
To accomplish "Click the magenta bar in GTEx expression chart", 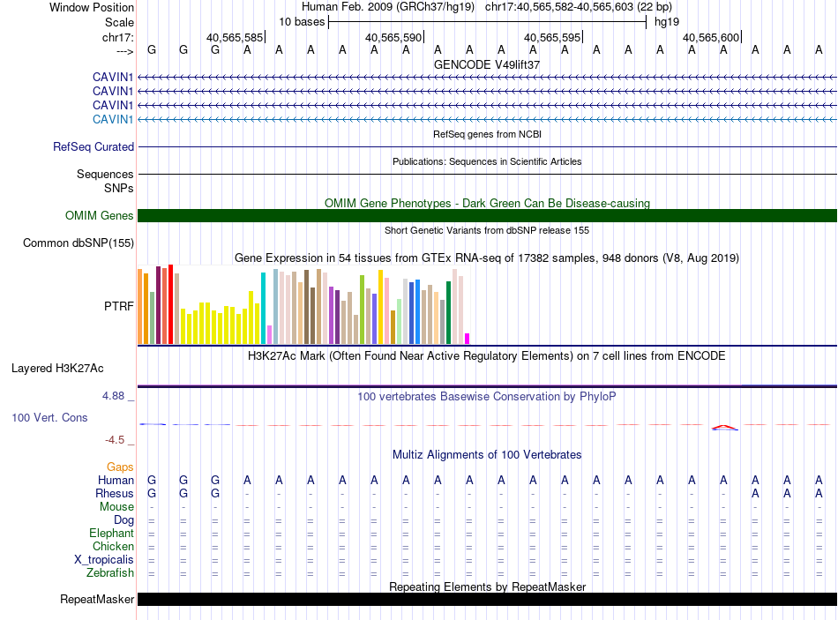I will point(468,339).
